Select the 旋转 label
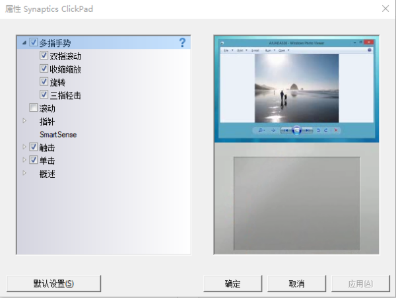The image size is (396, 298). 57,83
